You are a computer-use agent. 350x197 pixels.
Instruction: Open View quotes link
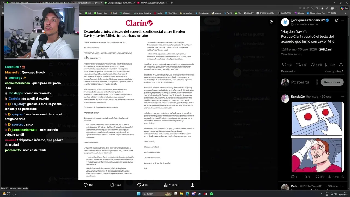[x=334, y=71]
